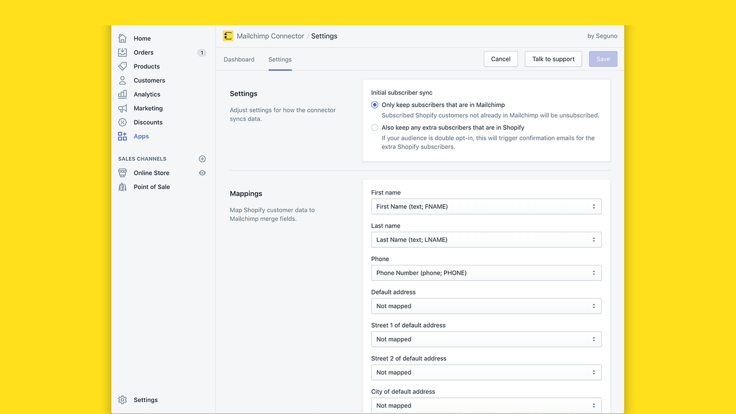The width and height of the screenshot is (736, 414).
Task: Click the Discounts percent badge icon
Action: [x=122, y=122]
